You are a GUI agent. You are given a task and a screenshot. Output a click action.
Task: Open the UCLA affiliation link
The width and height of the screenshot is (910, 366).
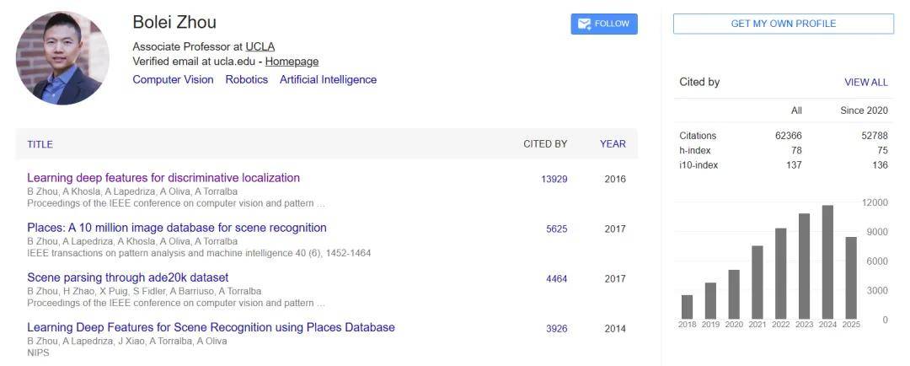click(x=260, y=46)
